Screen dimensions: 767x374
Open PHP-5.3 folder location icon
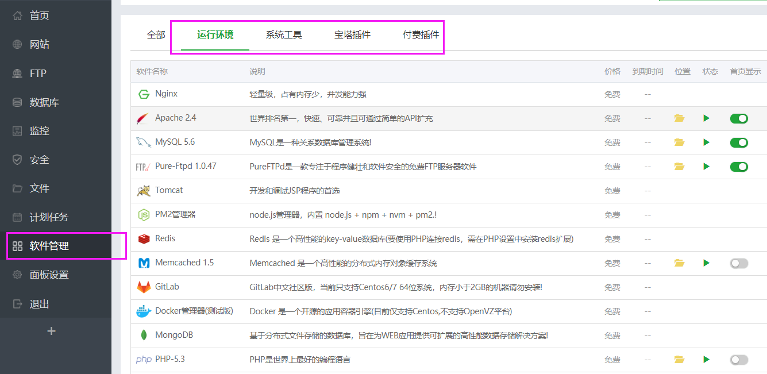680,360
